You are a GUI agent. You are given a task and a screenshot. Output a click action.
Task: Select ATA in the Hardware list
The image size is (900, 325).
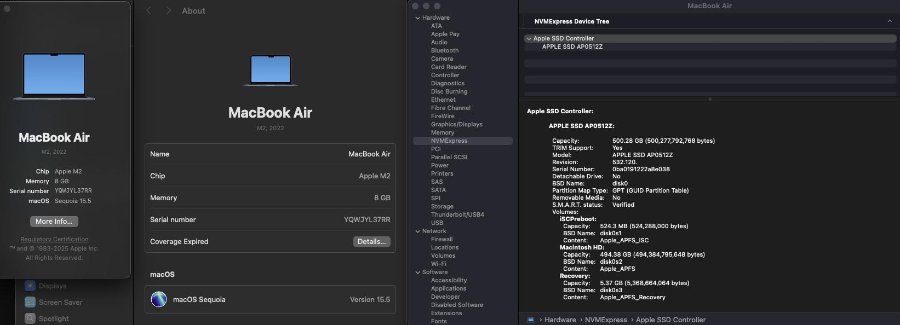[436, 26]
